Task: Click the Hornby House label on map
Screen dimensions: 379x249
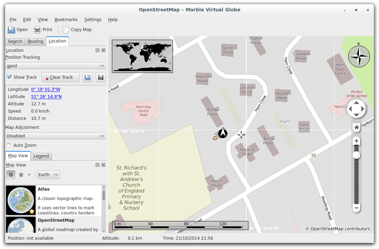Action: 212,112
